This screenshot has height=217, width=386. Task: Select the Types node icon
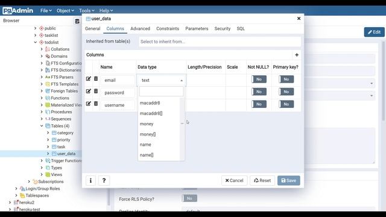pyautogui.click(x=48, y=168)
